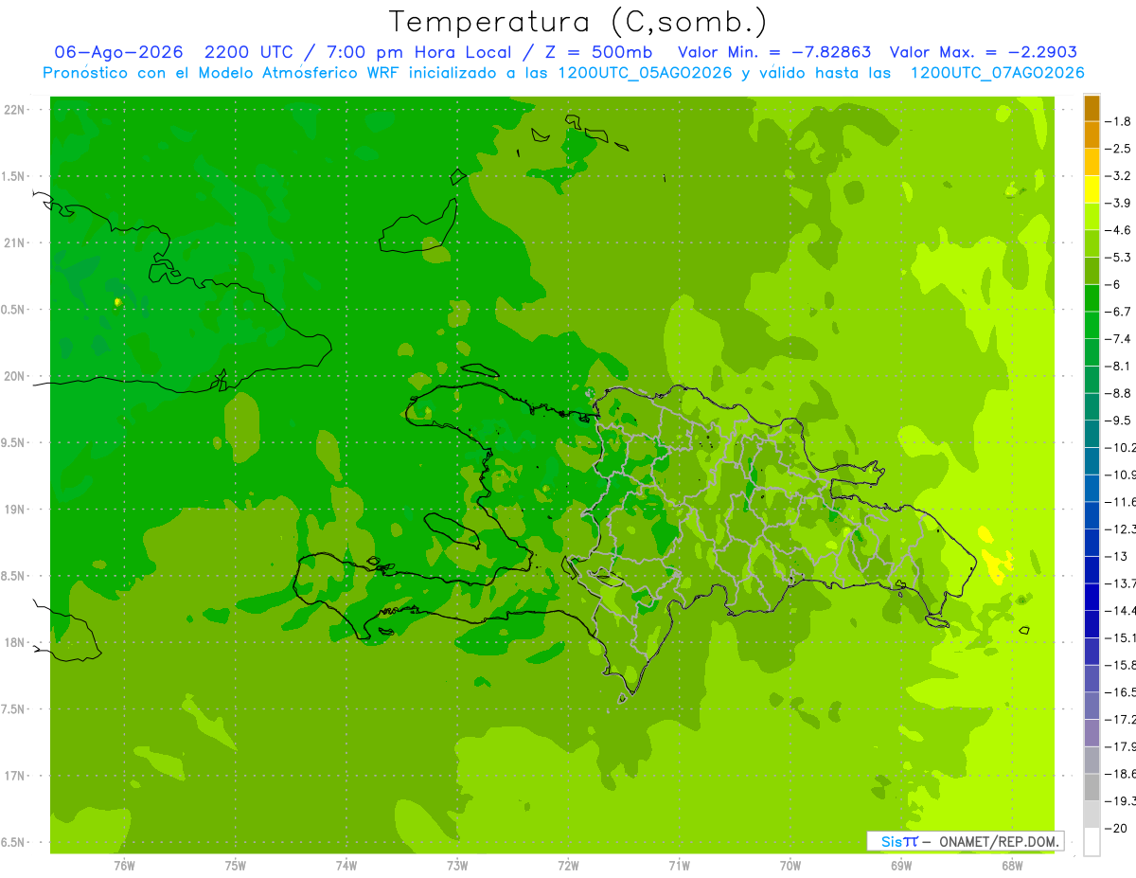
Task: Click the "-13" colorbar value
Action: coord(1117,556)
